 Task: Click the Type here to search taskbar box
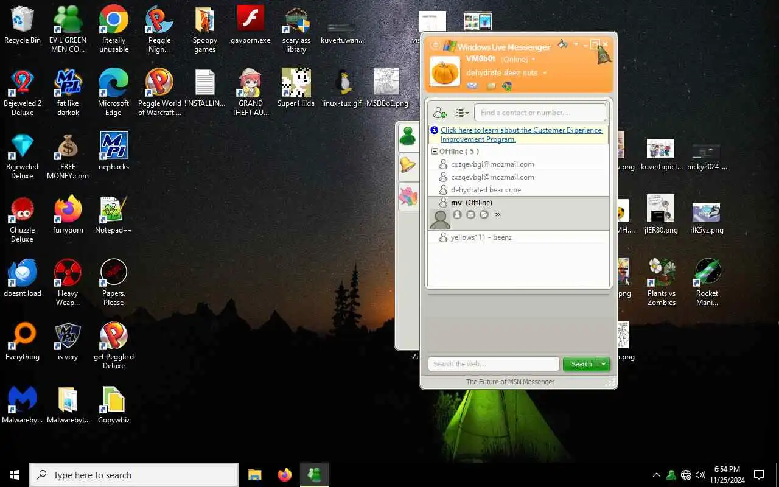[x=134, y=475]
